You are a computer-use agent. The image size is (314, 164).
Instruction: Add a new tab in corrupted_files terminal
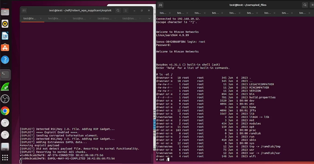coord(160,5)
